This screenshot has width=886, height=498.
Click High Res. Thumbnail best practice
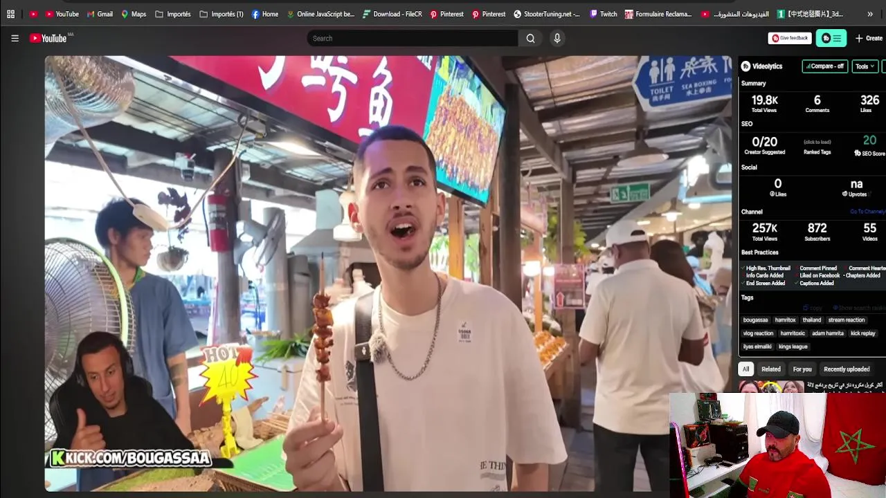click(x=766, y=268)
